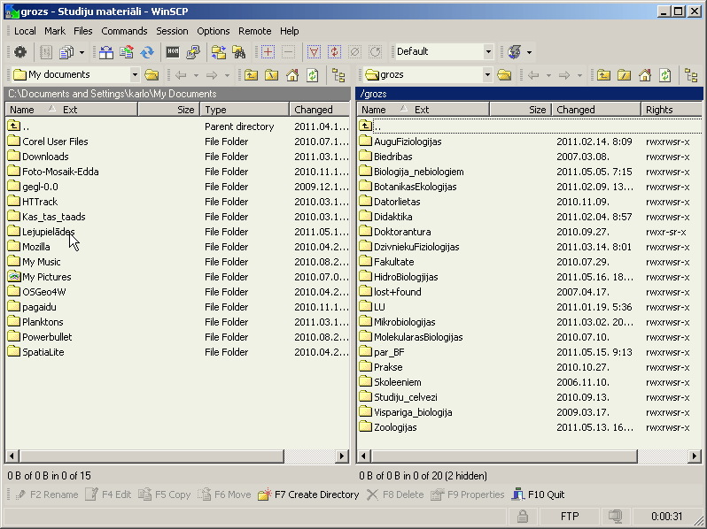Image resolution: width=707 pixels, height=529 pixels.
Task: Go to local root directory icon
Action: 271,74
